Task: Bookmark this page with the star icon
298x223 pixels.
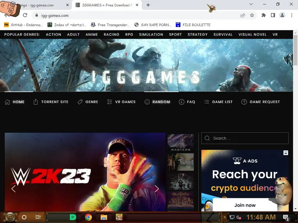Action: [252, 15]
